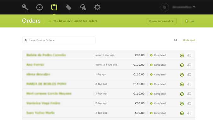Open customer name link of €60.00 order

pos(43,103)
